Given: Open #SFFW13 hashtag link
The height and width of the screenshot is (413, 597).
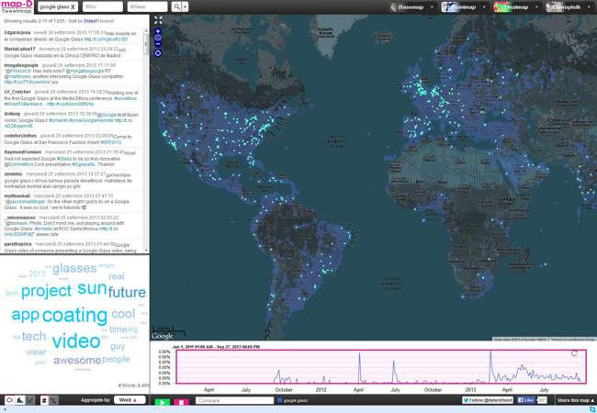Looking at the screenshot, I should pyautogui.click(x=111, y=142).
